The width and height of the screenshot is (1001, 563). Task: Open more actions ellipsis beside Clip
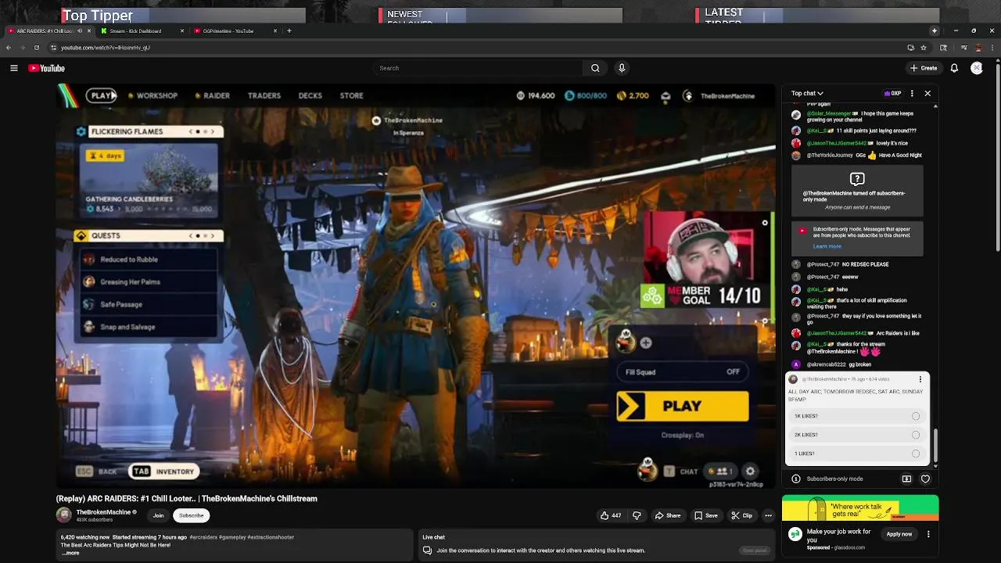click(x=768, y=515)
